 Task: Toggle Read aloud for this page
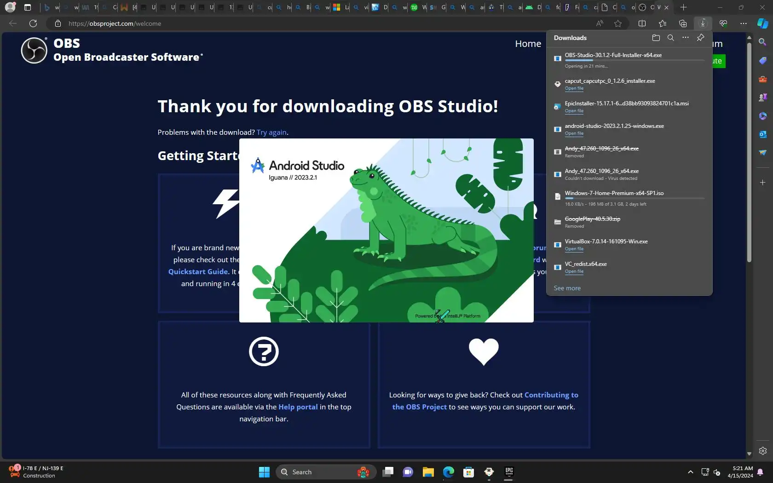pos(600,23)
